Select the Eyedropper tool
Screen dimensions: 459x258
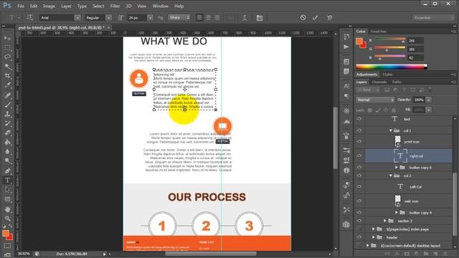(8, 85)
